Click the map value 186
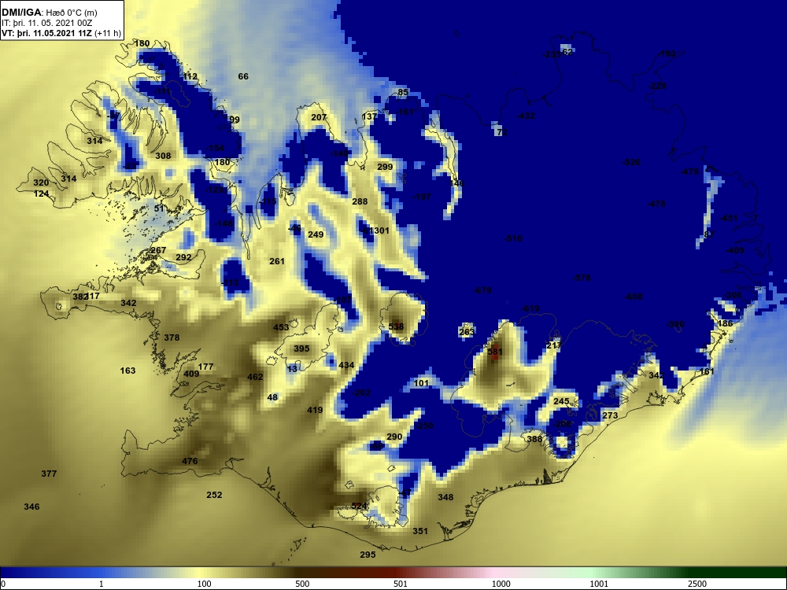Viewport: 787px width, 590px height. click(726, 323)
